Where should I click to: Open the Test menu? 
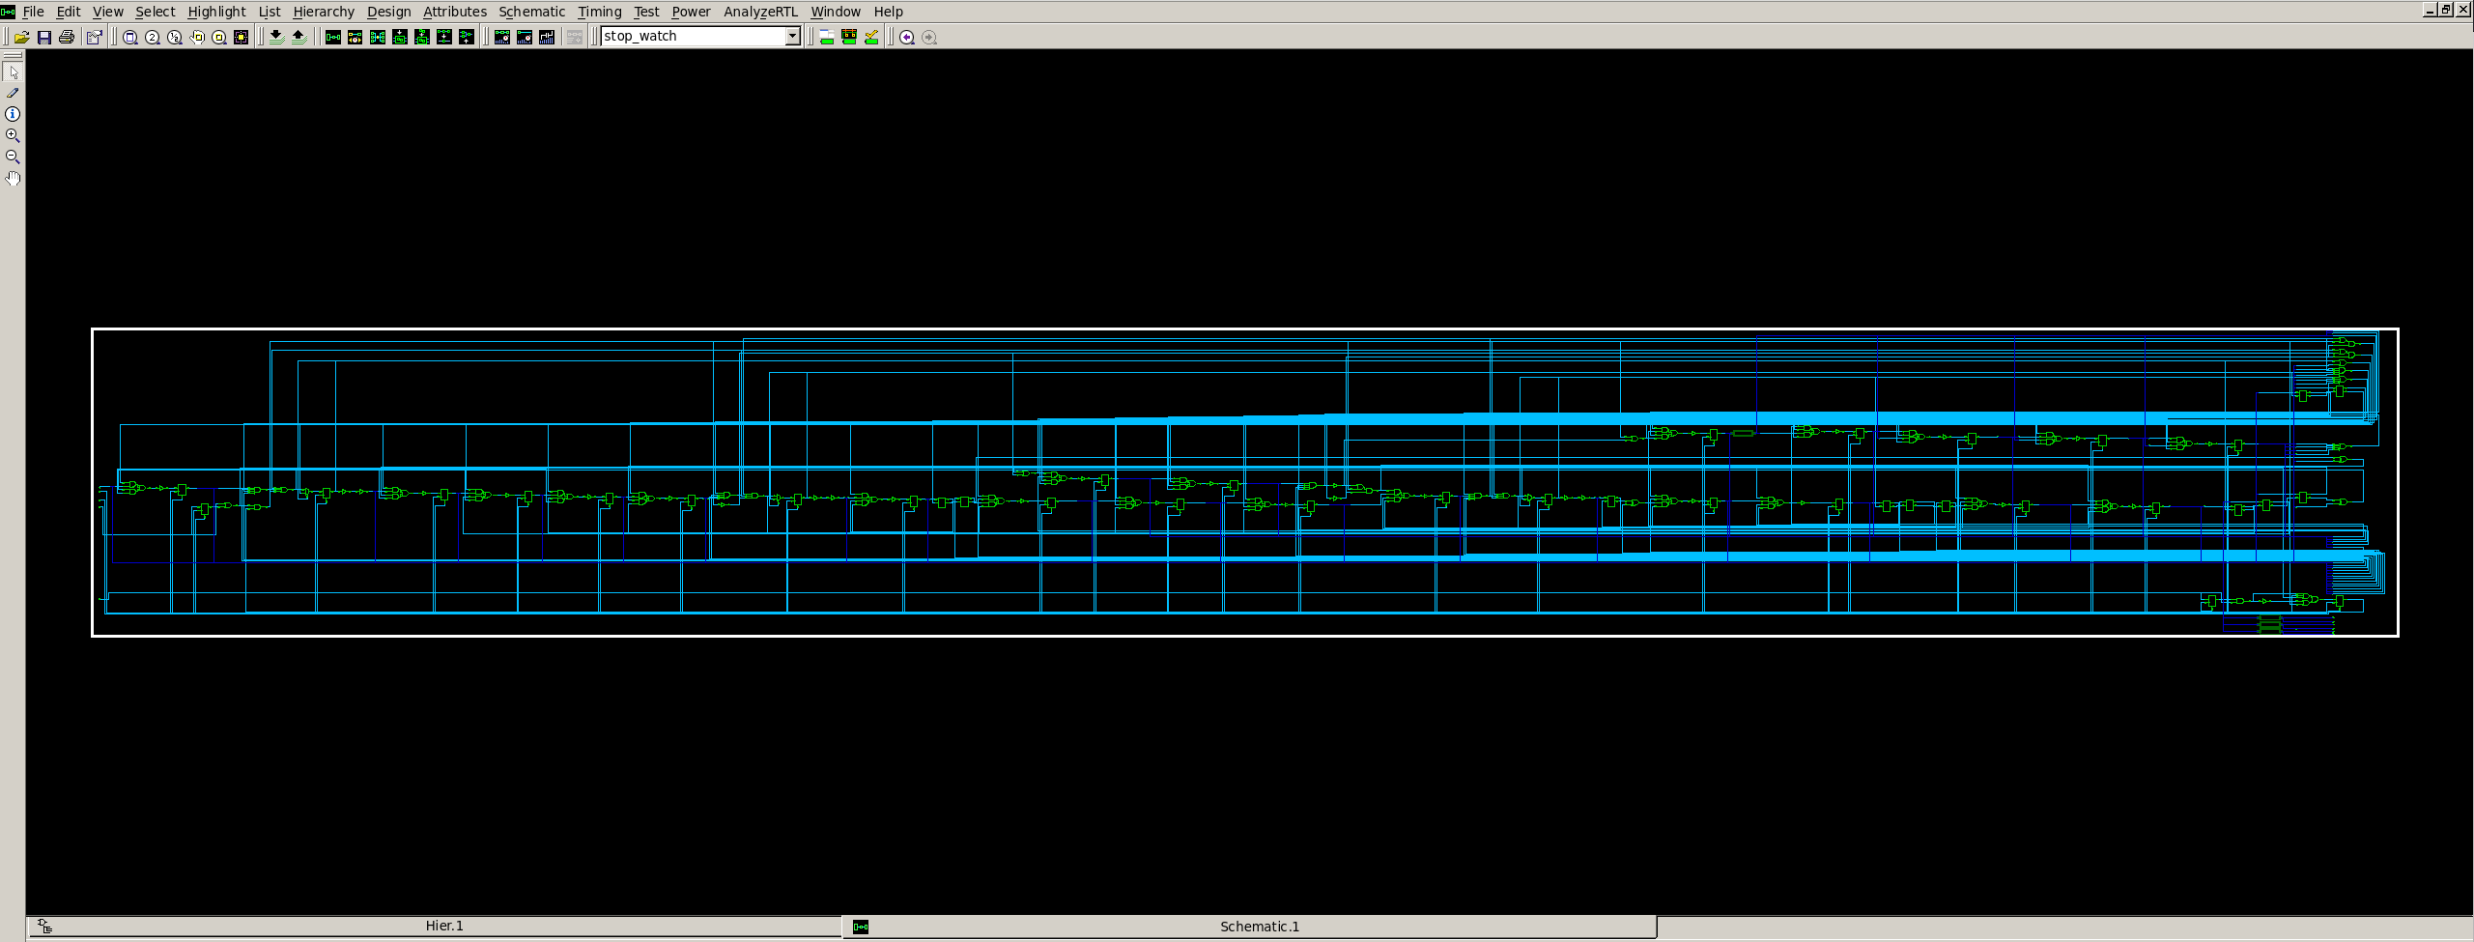tap(646, 12)
